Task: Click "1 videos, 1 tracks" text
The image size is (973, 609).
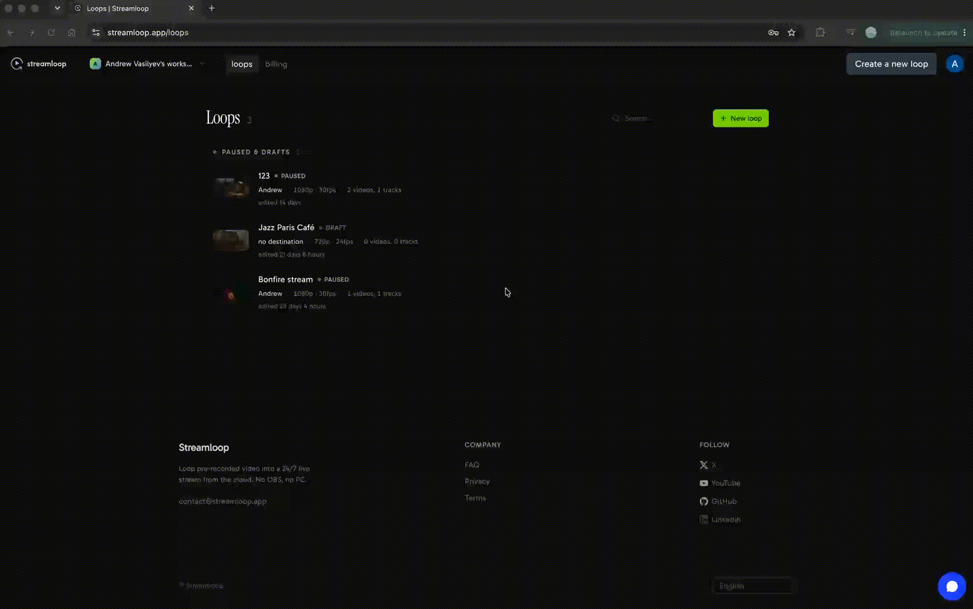Action: pyautogui.click(x=374, y=294)
